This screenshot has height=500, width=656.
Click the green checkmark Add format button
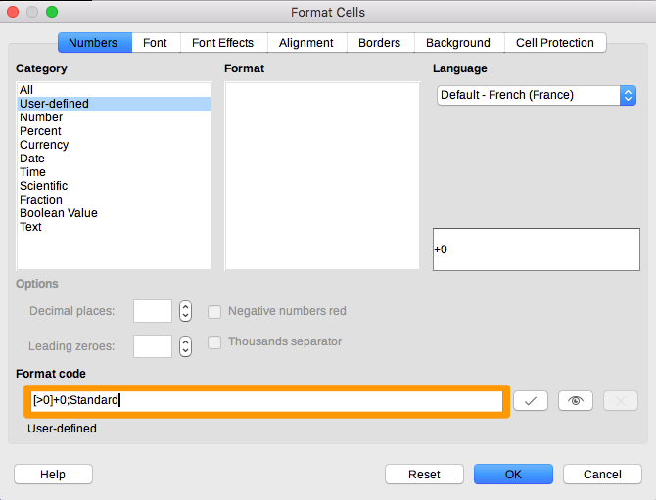click(x=530, y=400)
